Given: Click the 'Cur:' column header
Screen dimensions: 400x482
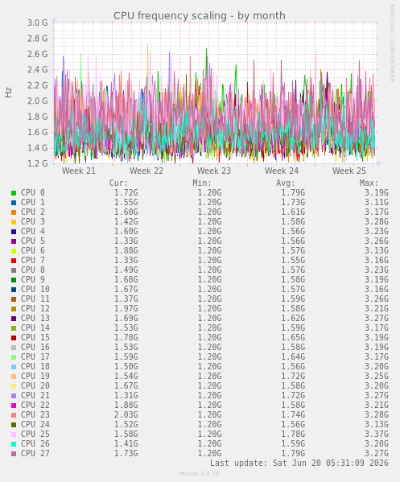Looking at the screenshot, I should 118,183.
